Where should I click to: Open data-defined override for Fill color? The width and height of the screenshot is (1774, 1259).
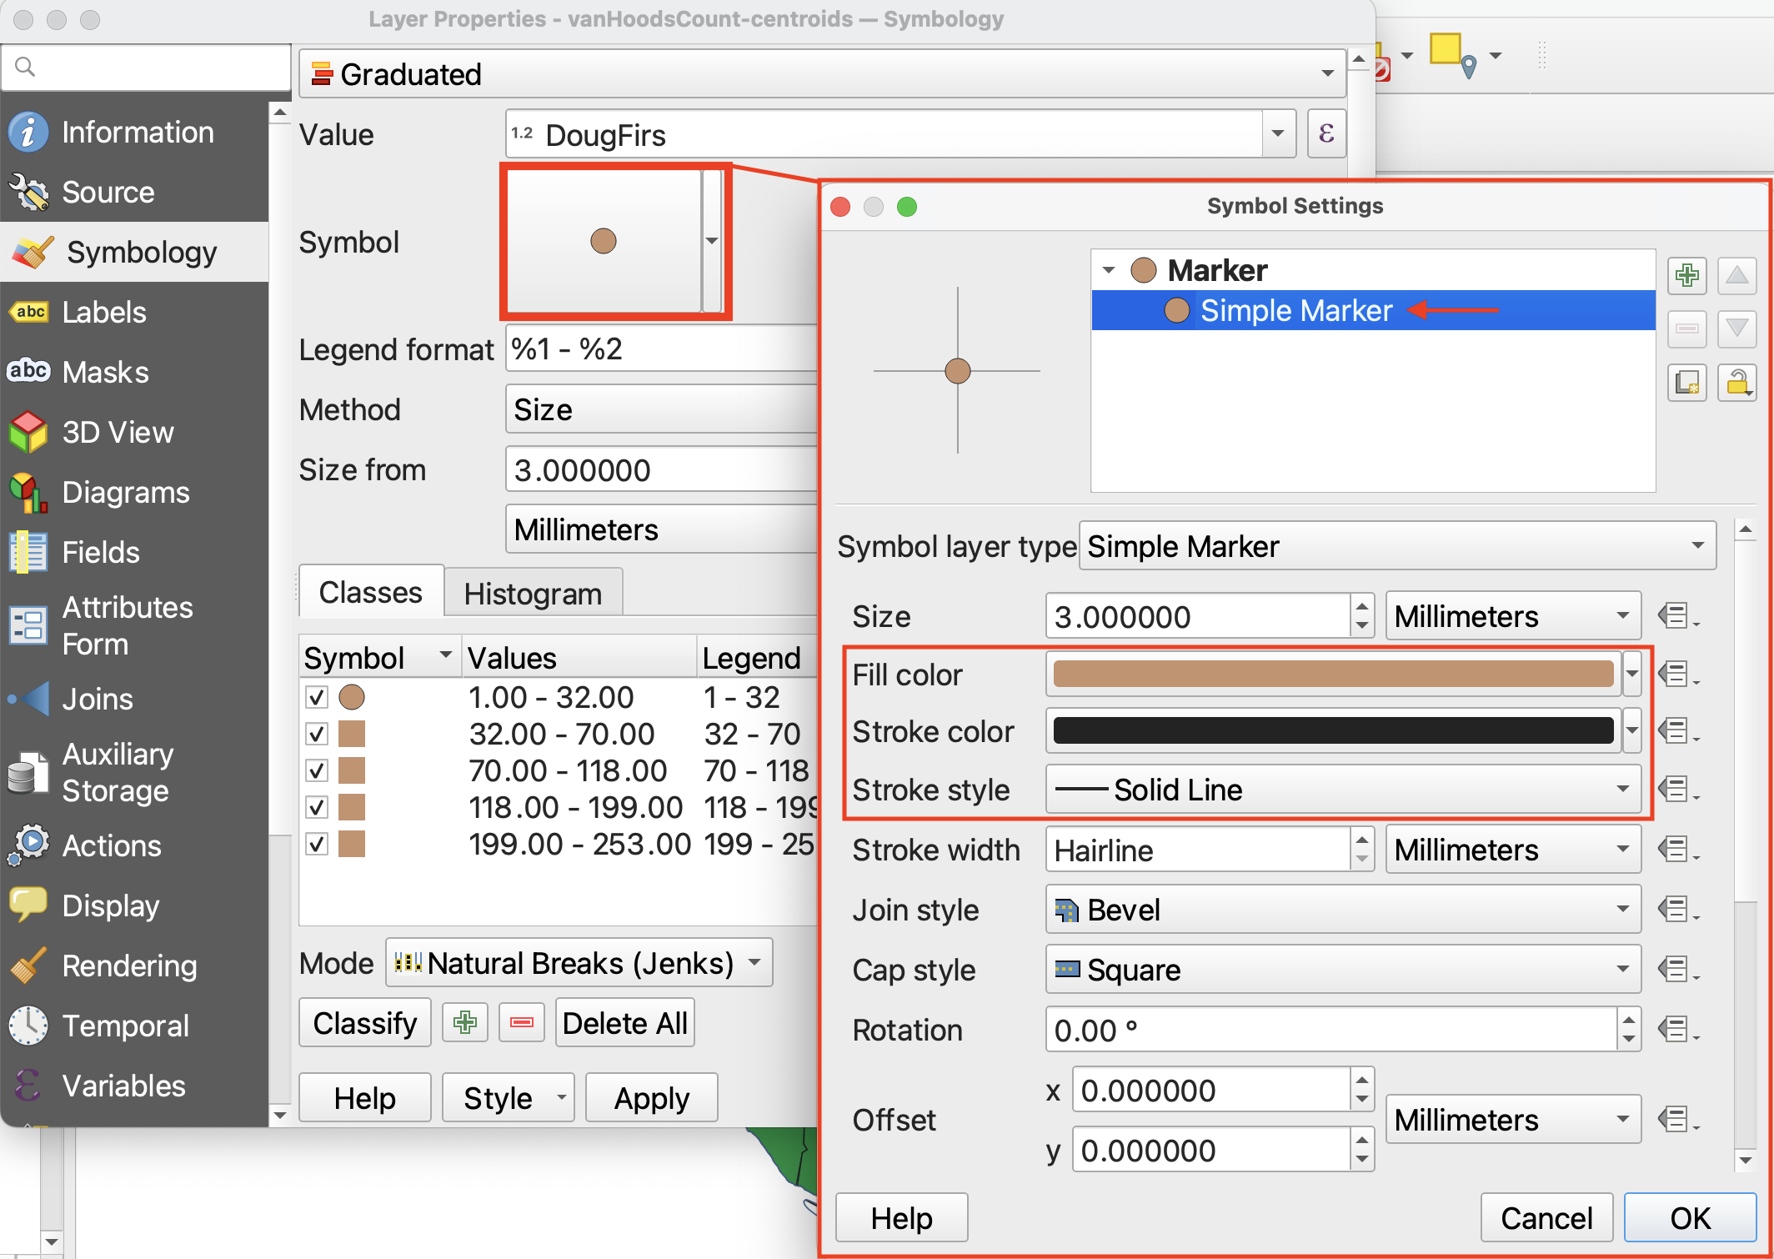[1676, 674]
